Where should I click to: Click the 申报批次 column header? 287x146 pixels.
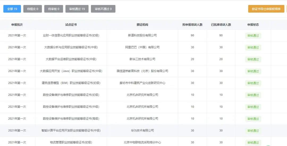coord(17,25)
